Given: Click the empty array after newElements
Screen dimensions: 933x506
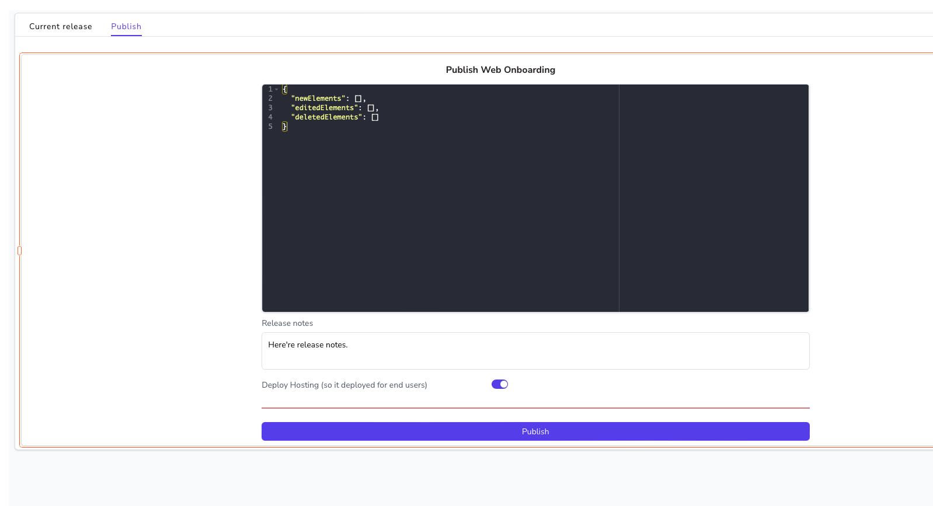Looking at the screenshot, I should click(x=358, y=99).
